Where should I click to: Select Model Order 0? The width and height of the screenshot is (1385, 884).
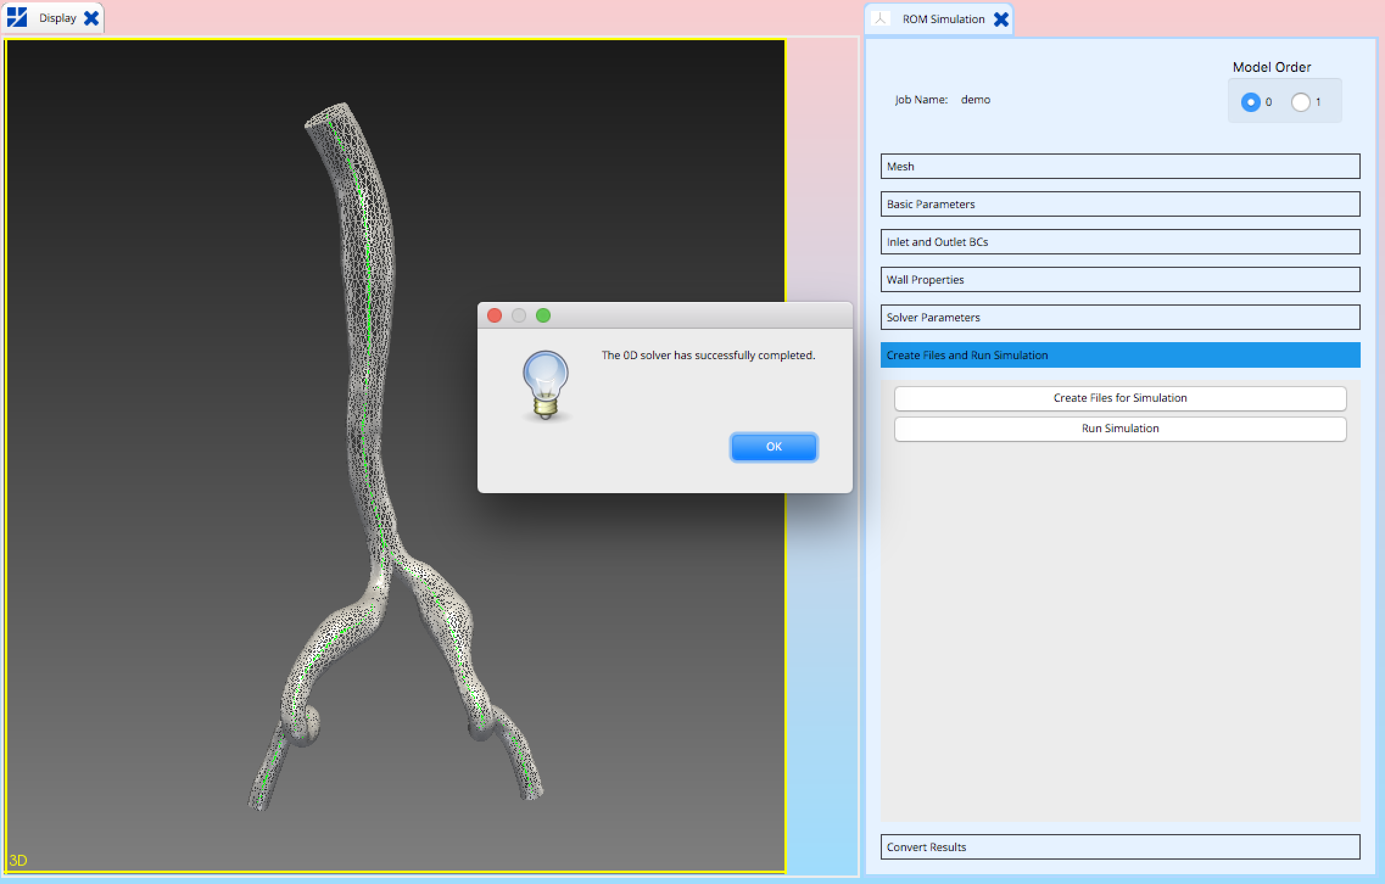[1251, 102]
